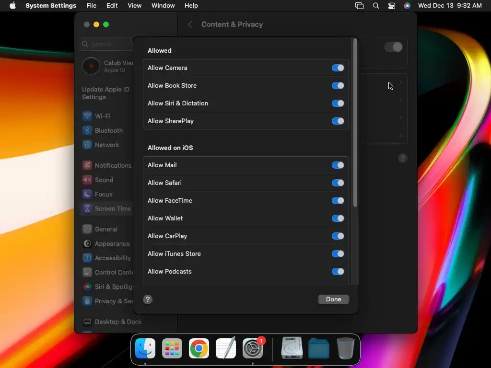Toggle Allow CarPlay switch
Viewport: 491px width, 368px height.
tap(338, 236)
